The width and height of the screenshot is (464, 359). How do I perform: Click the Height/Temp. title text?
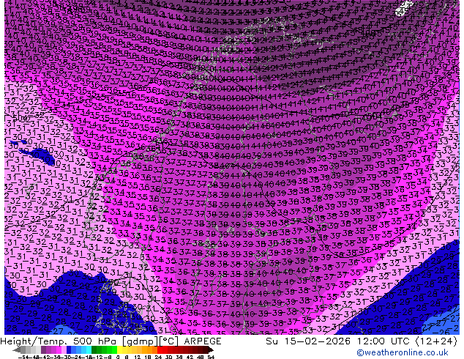click(x=34, y=341)
